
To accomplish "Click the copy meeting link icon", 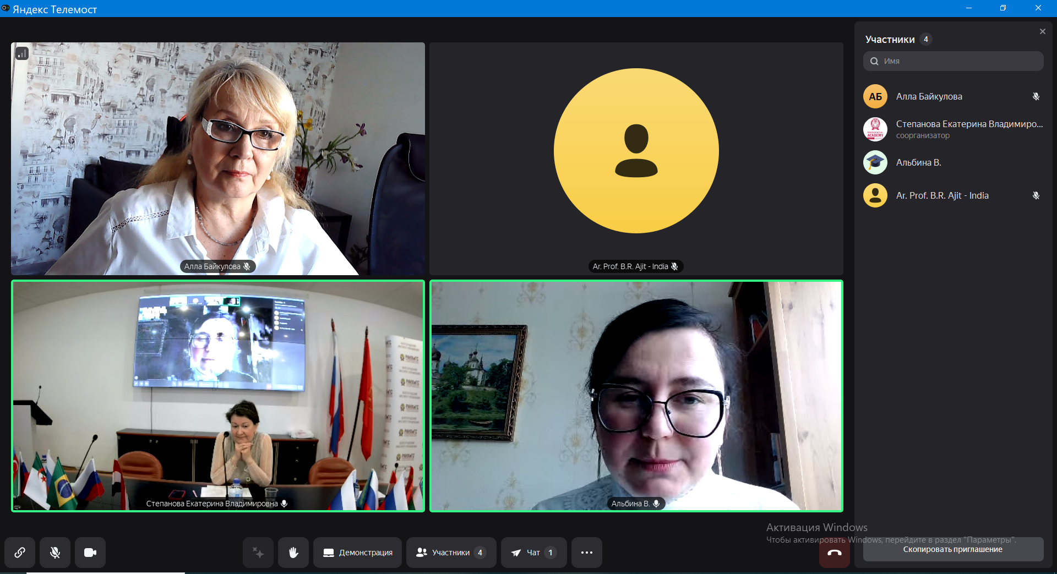I will [x=20, y=553].
